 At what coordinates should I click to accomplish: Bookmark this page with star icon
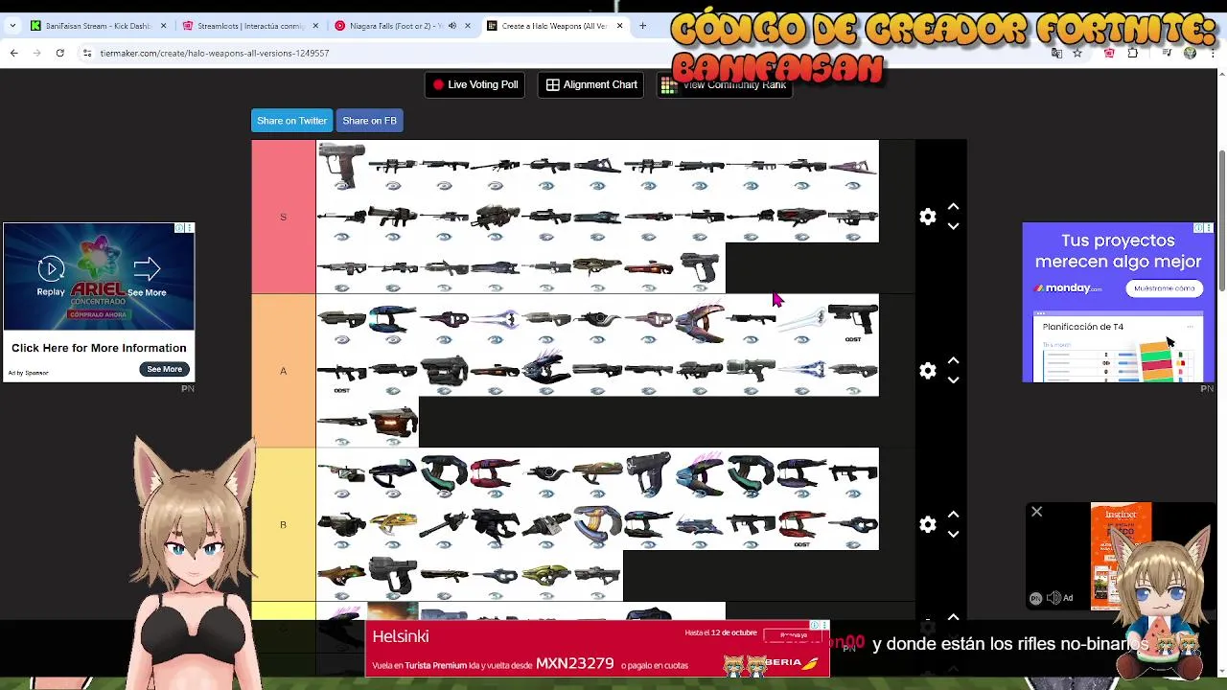[x=1077, y=53]
